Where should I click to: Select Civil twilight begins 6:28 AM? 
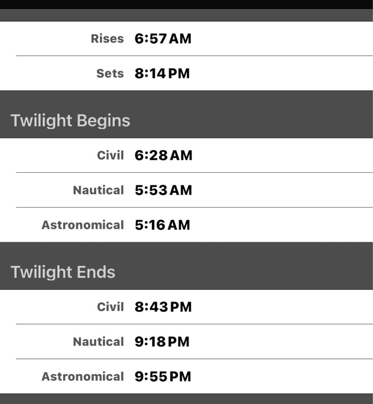[x=186, y=155]
